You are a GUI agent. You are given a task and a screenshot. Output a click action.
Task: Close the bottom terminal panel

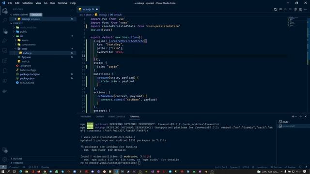306,116
